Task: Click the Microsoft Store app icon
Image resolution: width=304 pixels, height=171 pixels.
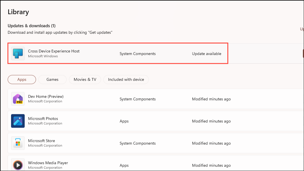Action: pyautogui.click(x=18, y=143)
